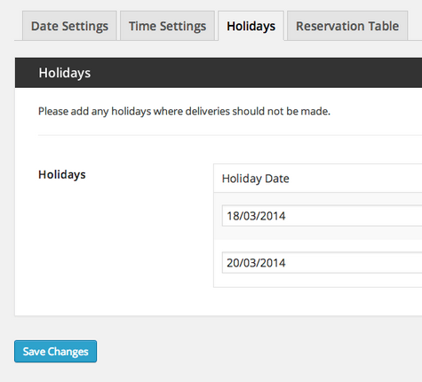
Task: Click the divider line below the description
Action: pos(230,135)
